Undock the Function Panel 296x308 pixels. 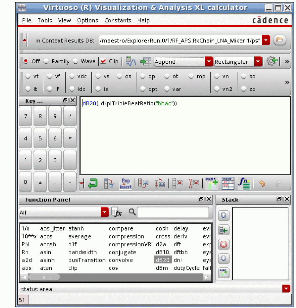pos(201,199)
